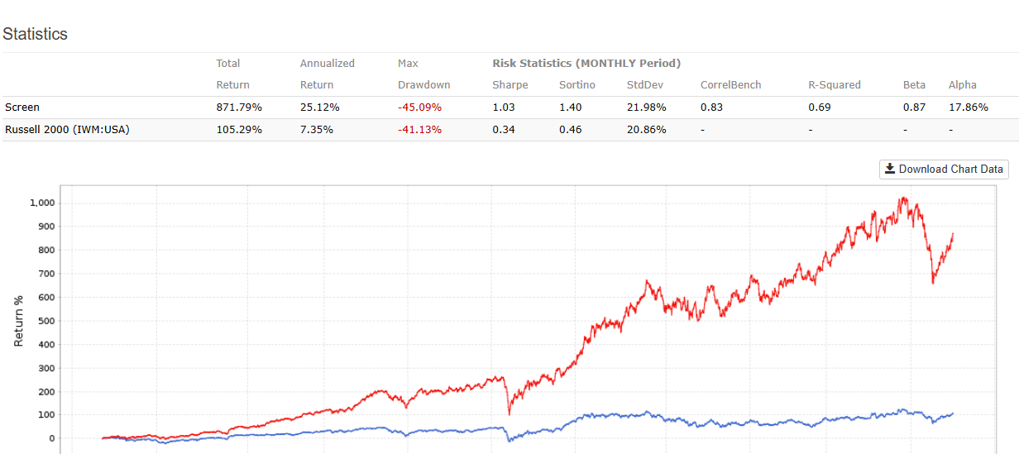
Task: Click the Screen alpha value 17.86%
Action: 968,108
